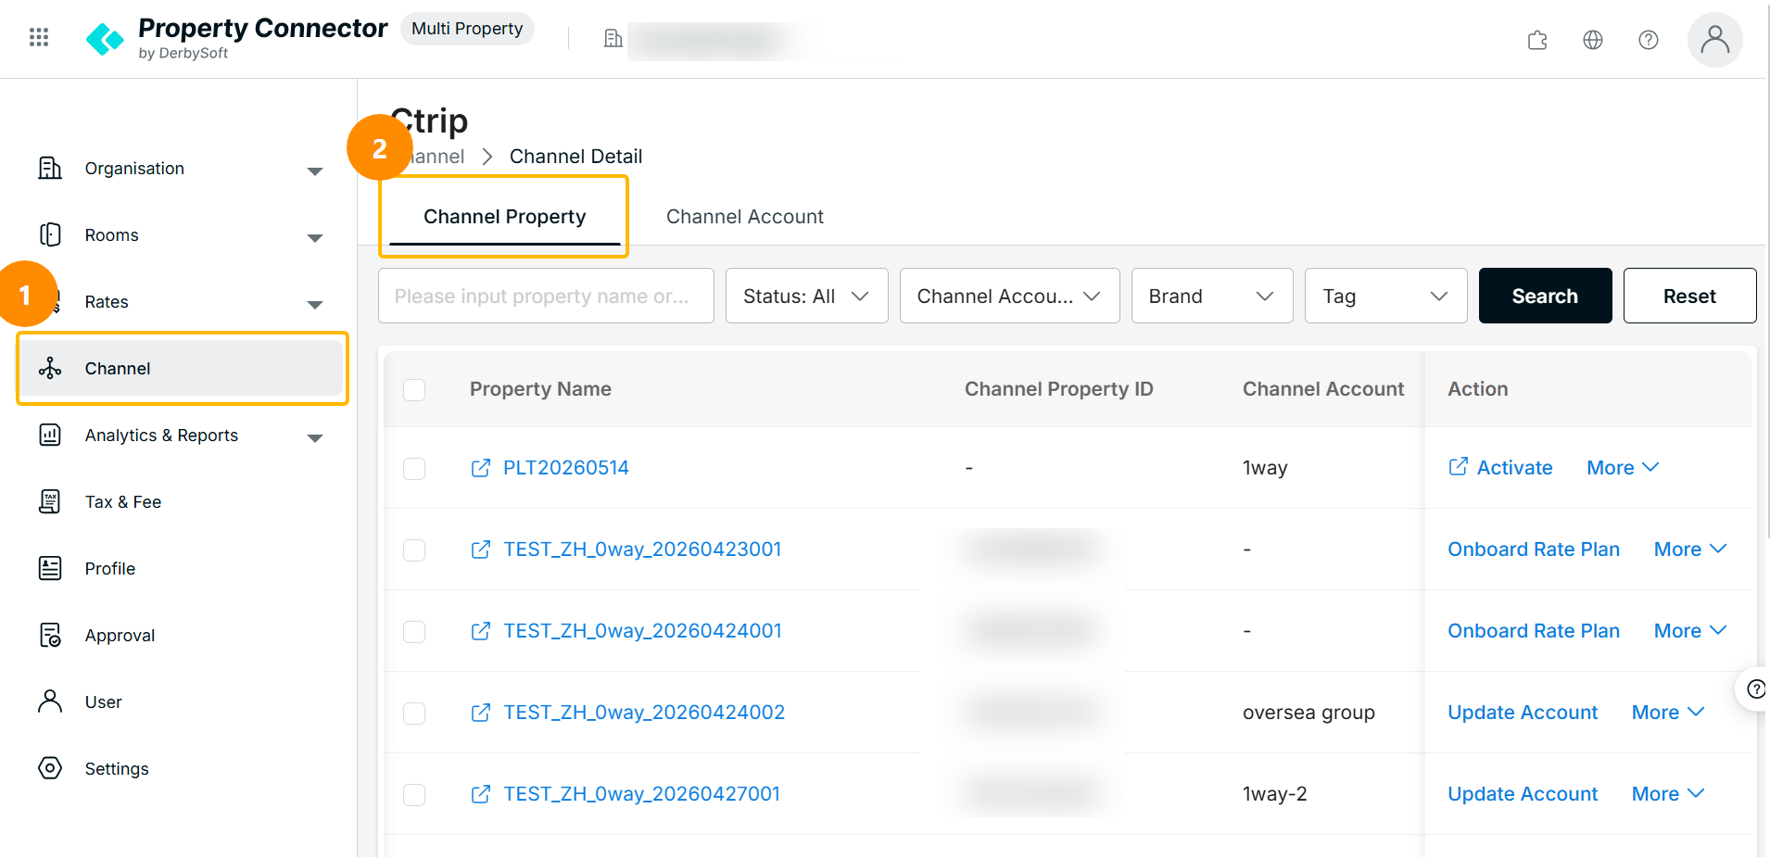
Task: Open More dropdown for TEST_ZH_0way_20260424001 row
Action: [x=1690, y=631]
